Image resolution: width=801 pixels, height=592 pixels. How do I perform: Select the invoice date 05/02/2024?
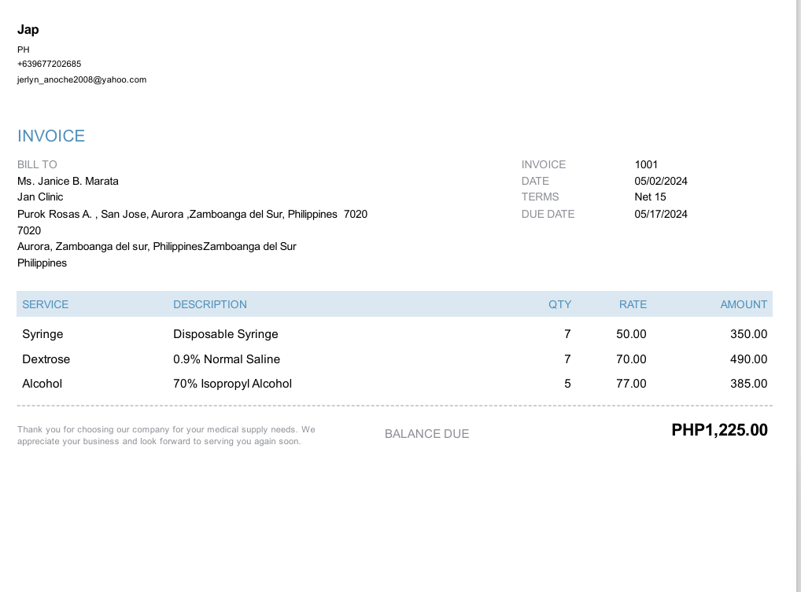click(661, 181)
